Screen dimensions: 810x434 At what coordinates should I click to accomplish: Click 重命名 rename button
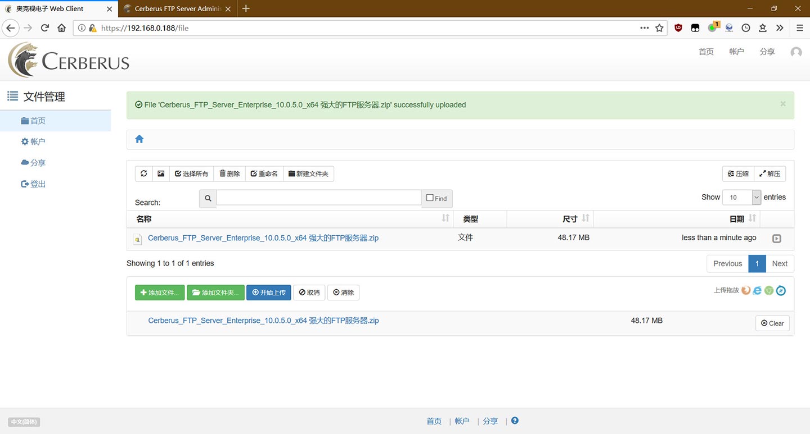pos(264,173)
